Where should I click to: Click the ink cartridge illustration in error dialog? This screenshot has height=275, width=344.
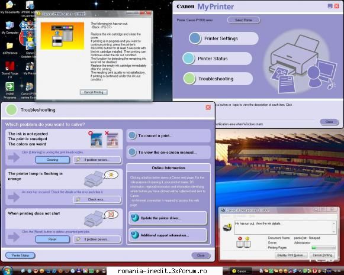click(x=63, y=35)
